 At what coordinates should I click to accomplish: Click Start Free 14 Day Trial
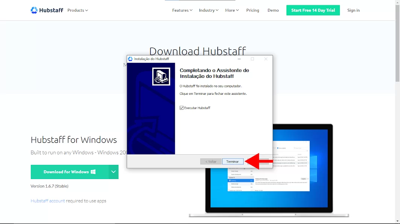[x=313, y=10]
